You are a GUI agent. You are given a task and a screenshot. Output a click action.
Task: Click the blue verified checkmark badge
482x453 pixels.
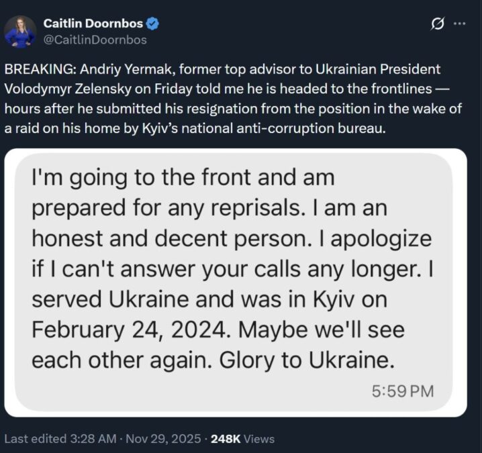(153, 23)
